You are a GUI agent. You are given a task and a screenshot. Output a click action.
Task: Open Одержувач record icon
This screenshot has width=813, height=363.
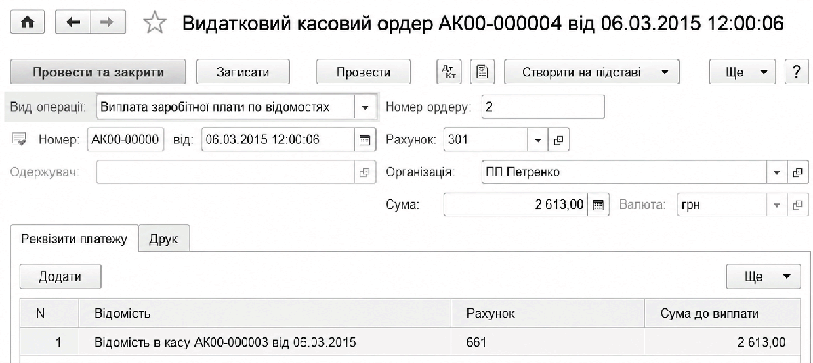pos(364,172)
